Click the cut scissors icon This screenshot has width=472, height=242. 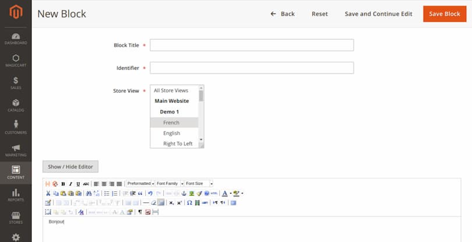(48, 193)
